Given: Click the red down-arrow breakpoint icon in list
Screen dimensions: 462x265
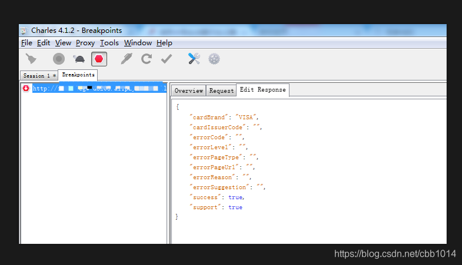Looking at the screenshot, I should pos(26,88).
